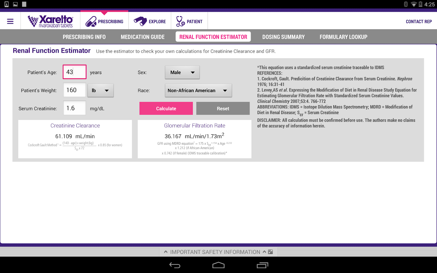The height and width of the screenshot is (273, 437).
Task: Select Renal Function Estimator tab
Action: click(x=213, y=37)
